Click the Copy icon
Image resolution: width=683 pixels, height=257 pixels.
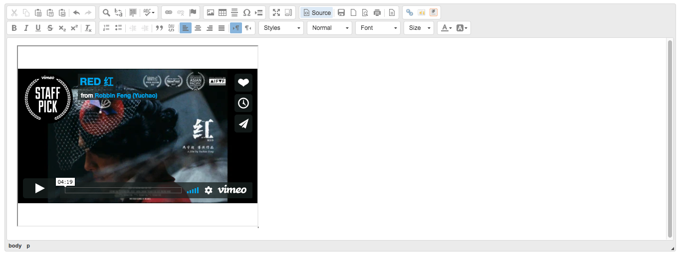(26, 12)
